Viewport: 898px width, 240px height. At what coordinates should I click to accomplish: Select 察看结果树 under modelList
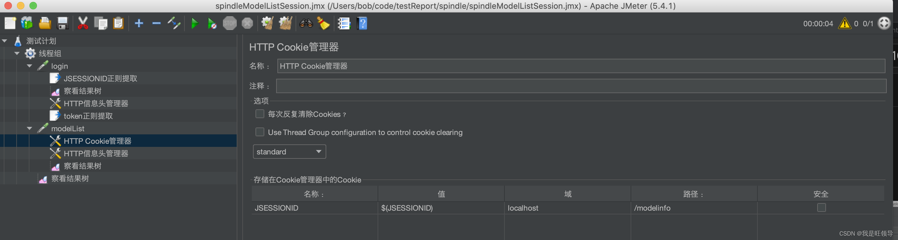83,166
